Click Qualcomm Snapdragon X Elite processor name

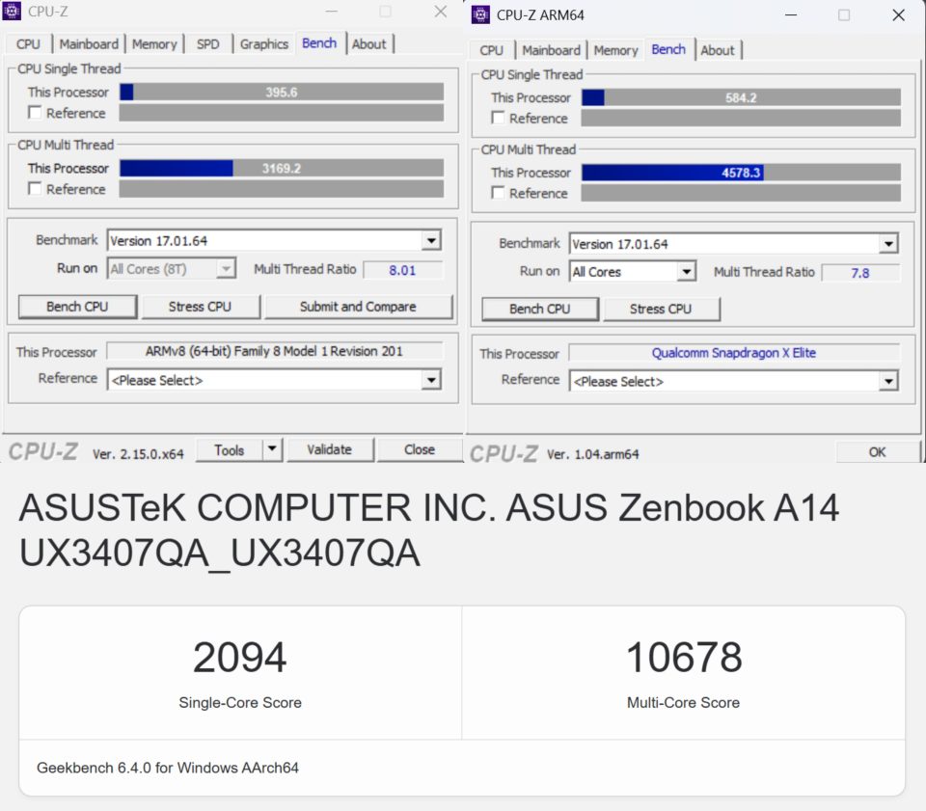pos(733,353)
